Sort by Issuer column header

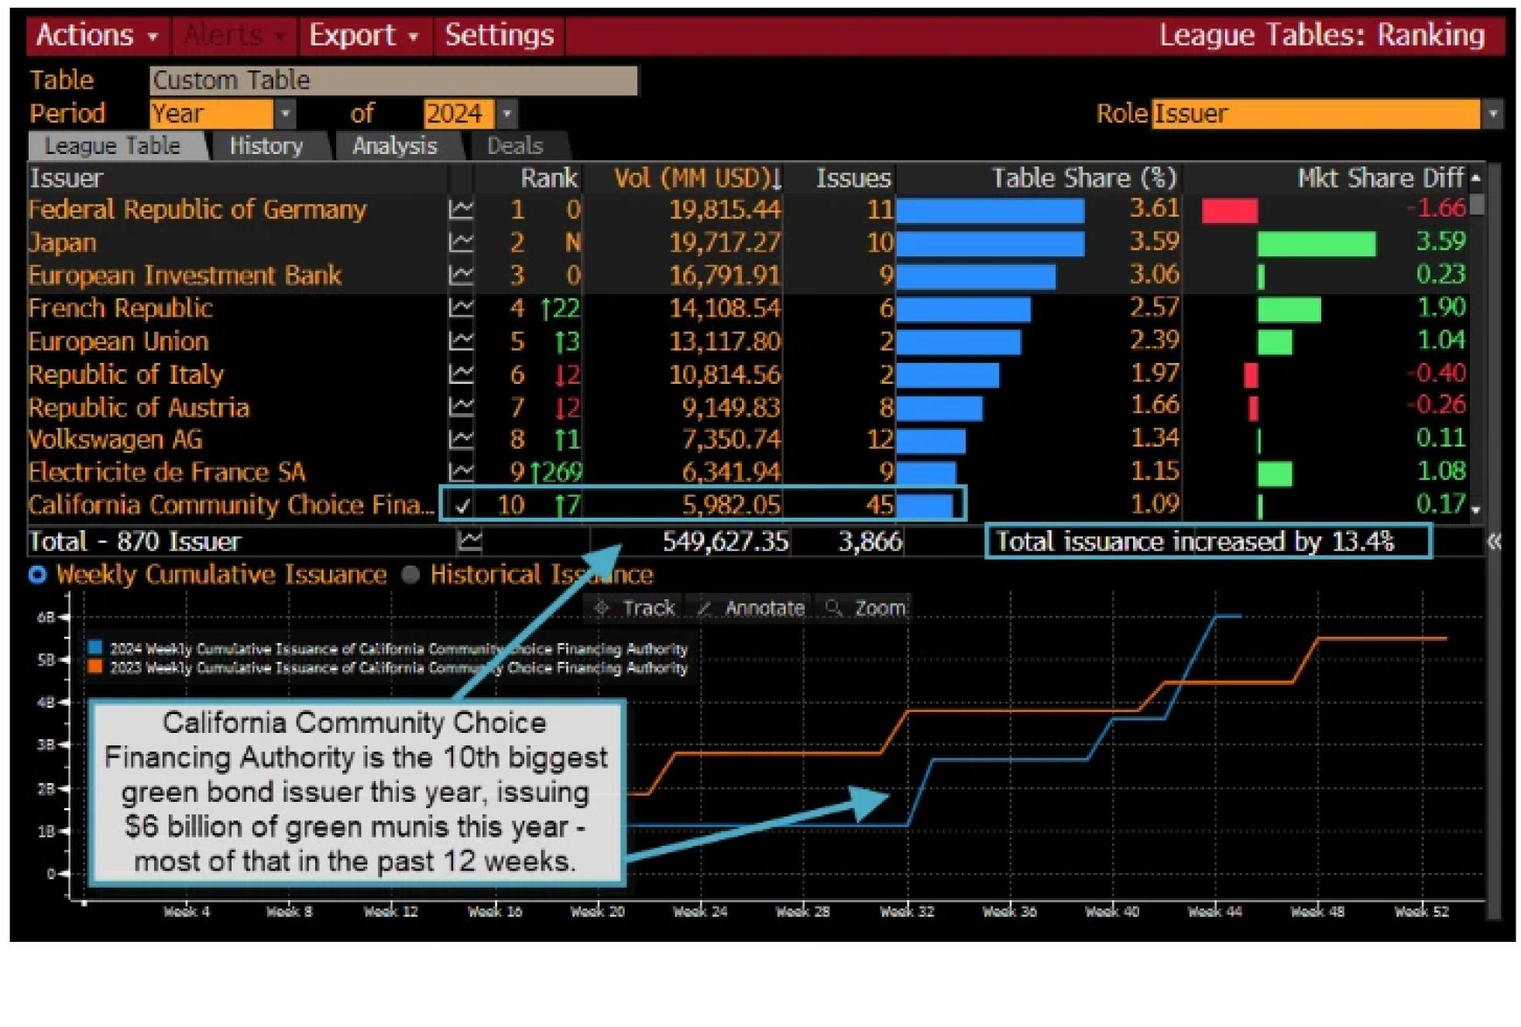point(67,178)
